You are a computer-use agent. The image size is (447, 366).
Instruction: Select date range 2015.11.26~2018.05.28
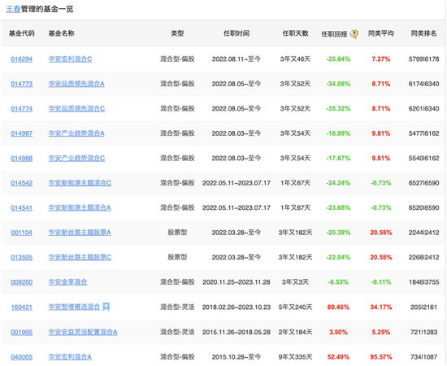point(237,333)
